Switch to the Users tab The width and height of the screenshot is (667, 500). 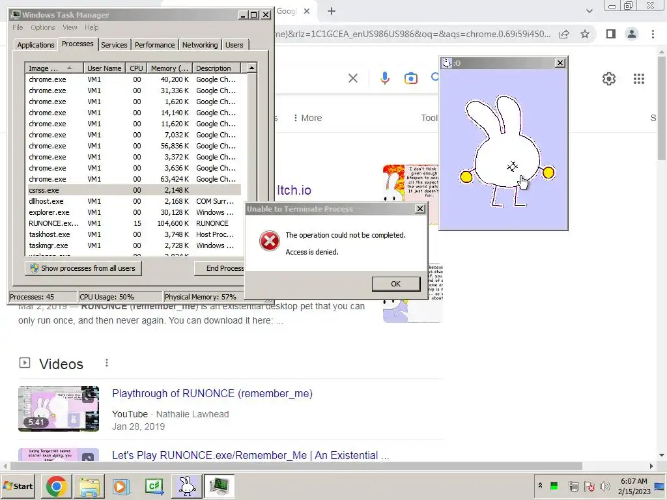click(234, 45)
